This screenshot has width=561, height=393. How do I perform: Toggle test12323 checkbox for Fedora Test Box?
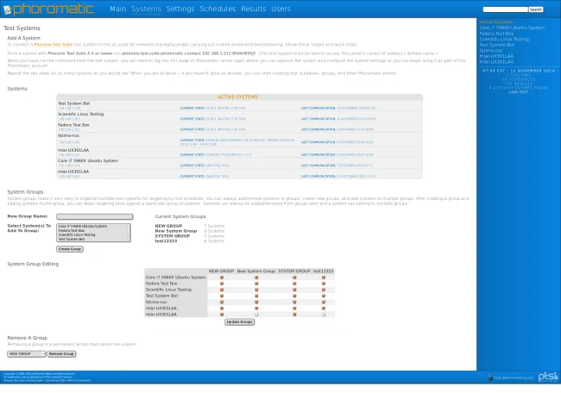[324, 284]
